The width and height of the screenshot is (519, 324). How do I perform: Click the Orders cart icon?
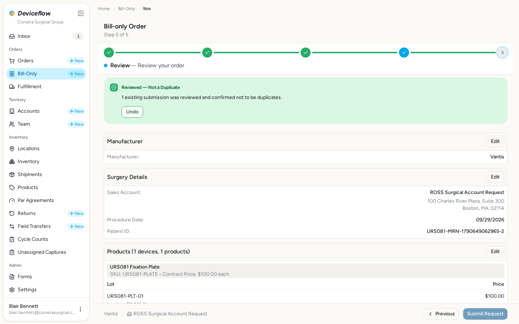[12, 61]
